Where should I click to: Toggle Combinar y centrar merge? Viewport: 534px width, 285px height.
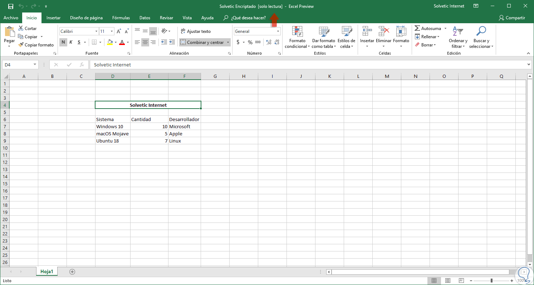point(202,42)
